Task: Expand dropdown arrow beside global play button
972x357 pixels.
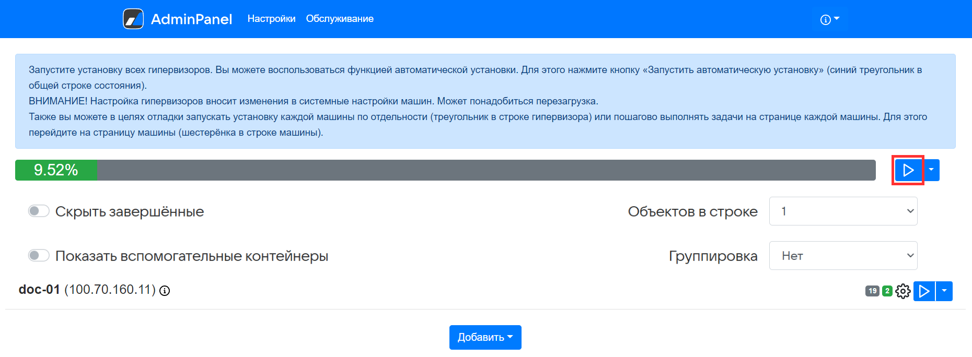Action: [x=931, y=170]
